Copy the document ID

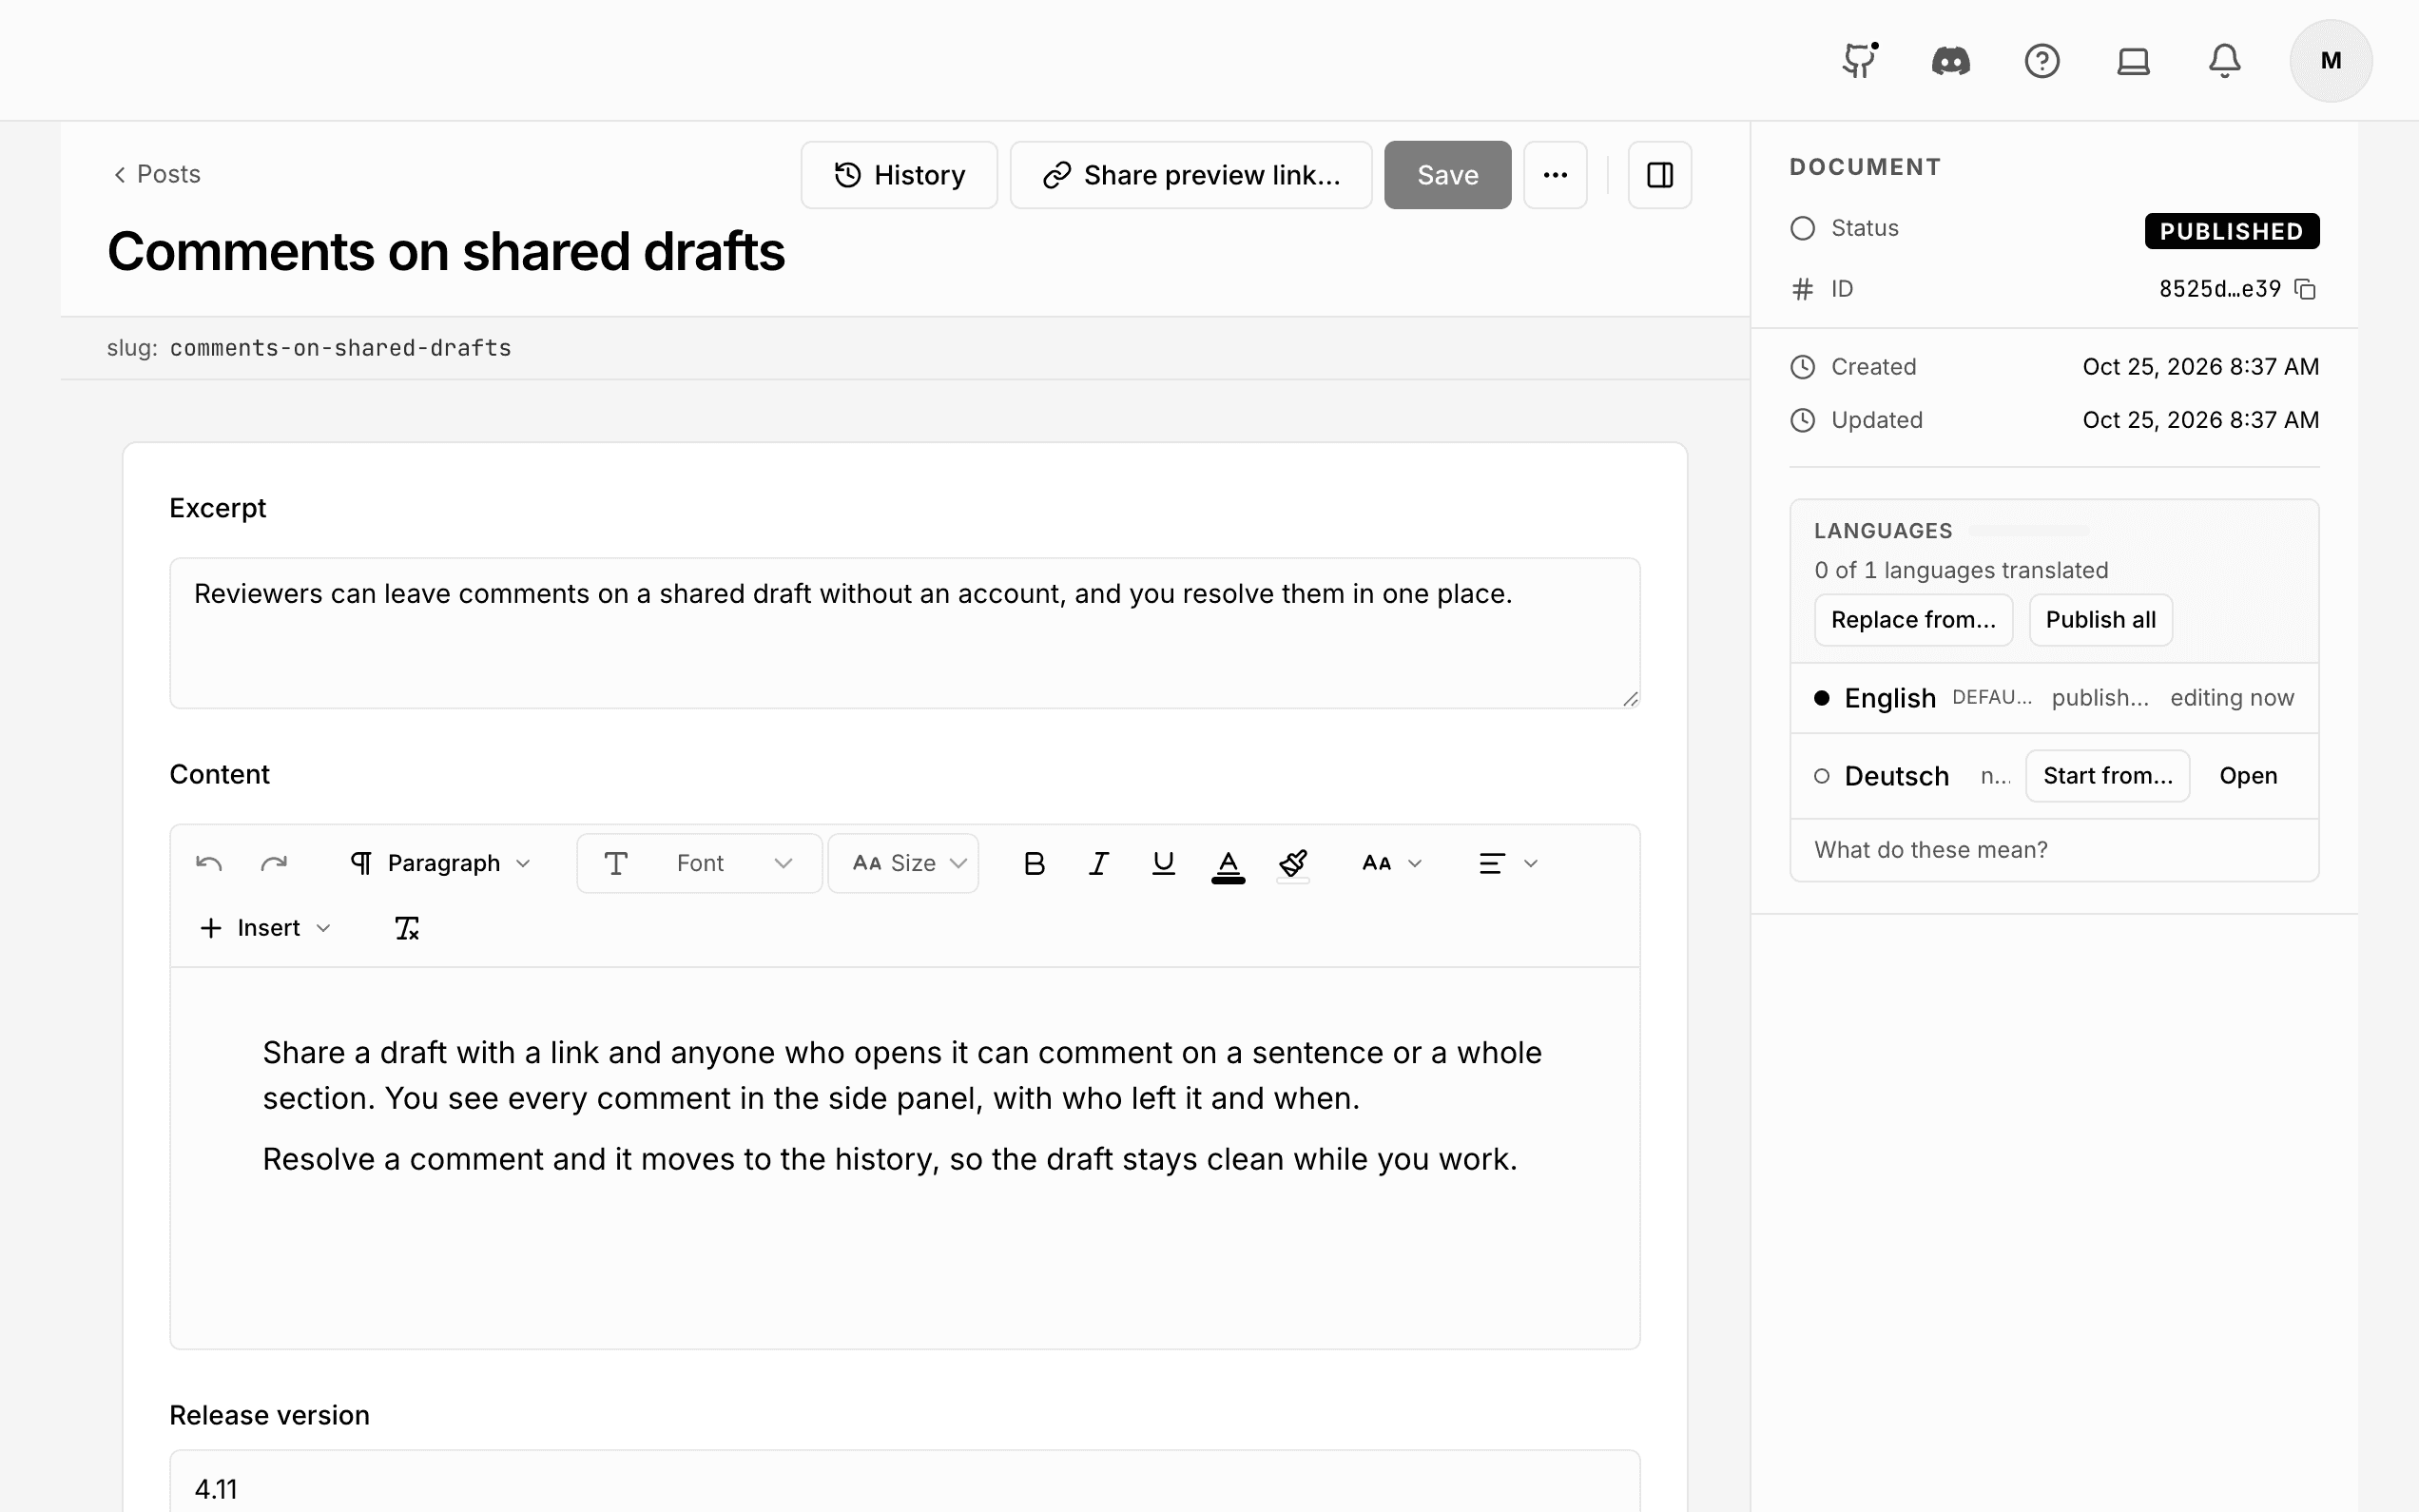pyautogui.click(x=2305, y=289)
